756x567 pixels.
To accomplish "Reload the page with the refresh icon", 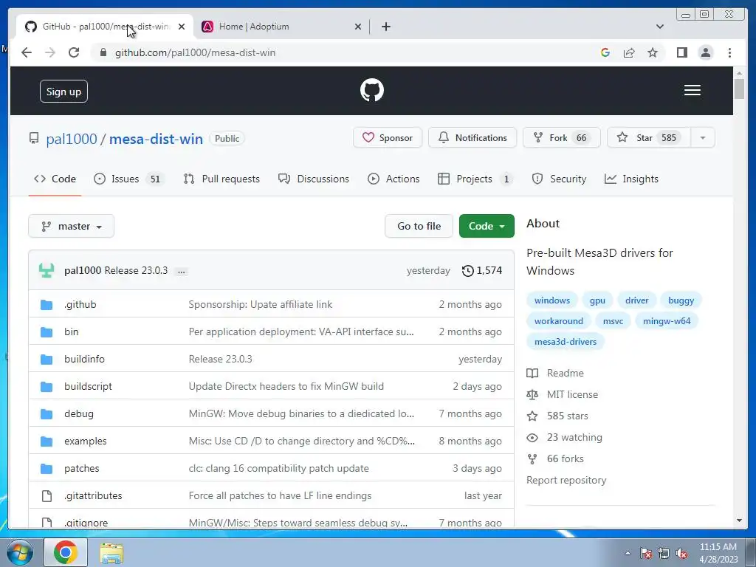I will tap(74, 52).
